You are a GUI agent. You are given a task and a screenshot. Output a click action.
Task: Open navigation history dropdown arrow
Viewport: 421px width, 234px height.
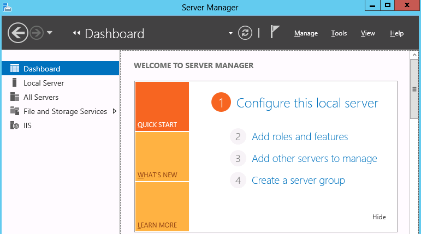49,33
